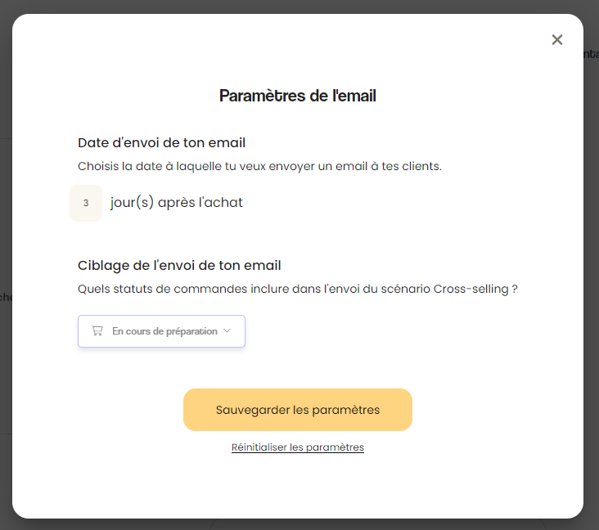
Task: Close the email settings dialog
Action: click(x=557, y=40)
